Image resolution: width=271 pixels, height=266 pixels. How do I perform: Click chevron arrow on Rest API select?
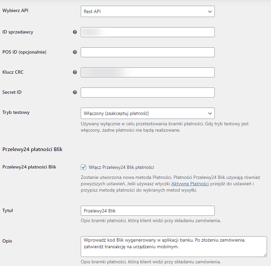[x=210, y=12]
